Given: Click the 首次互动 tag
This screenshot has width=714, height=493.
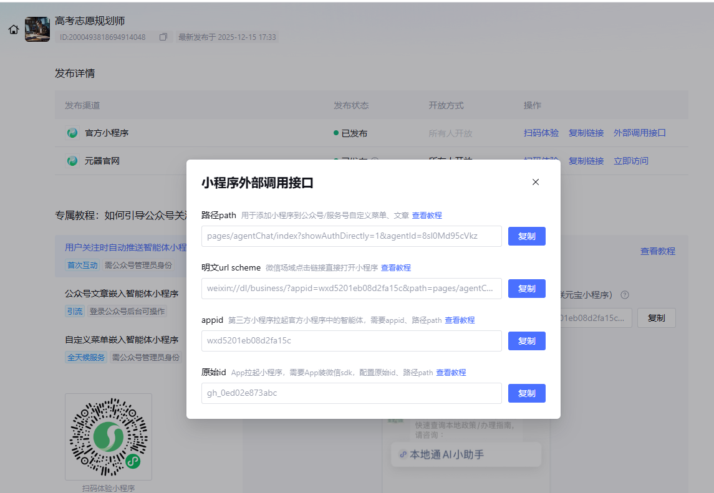Looking at the screenshot, I should 82,266.
